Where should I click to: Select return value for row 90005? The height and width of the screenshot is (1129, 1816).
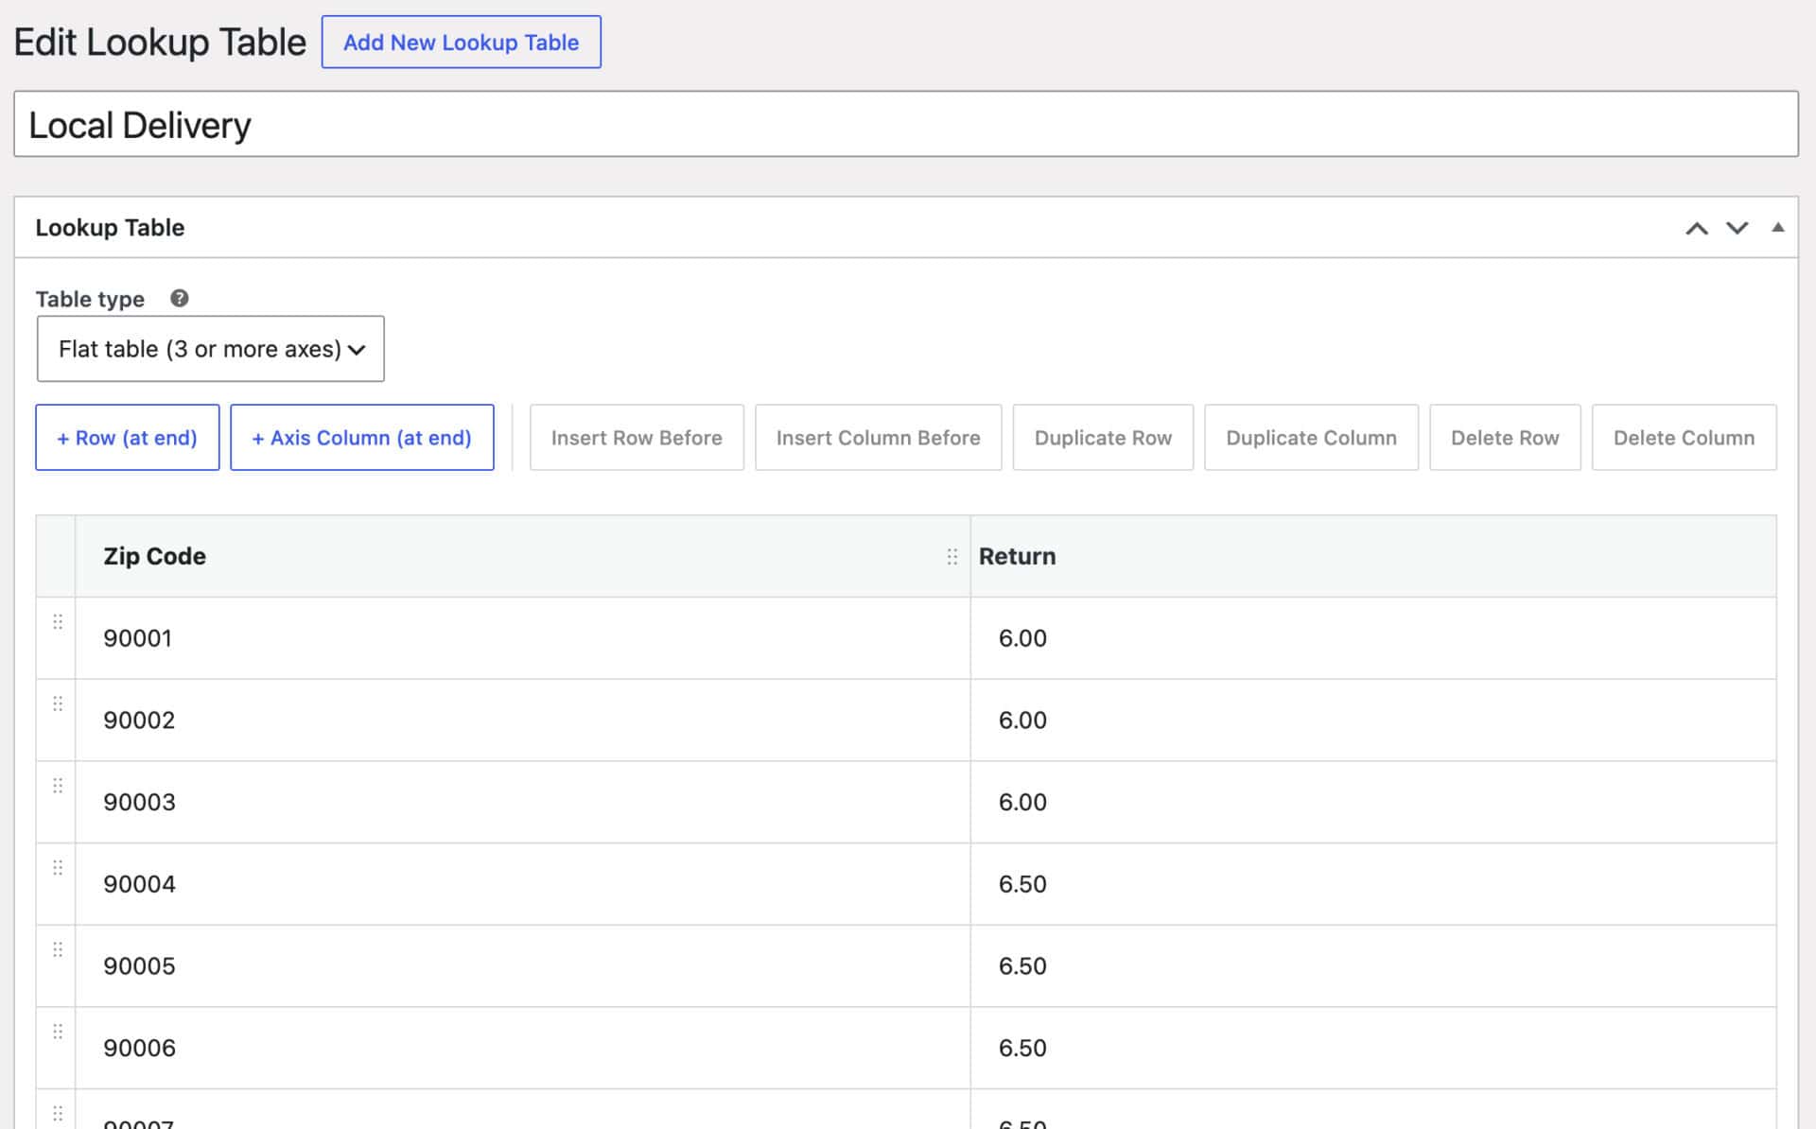click(1373, 966)
